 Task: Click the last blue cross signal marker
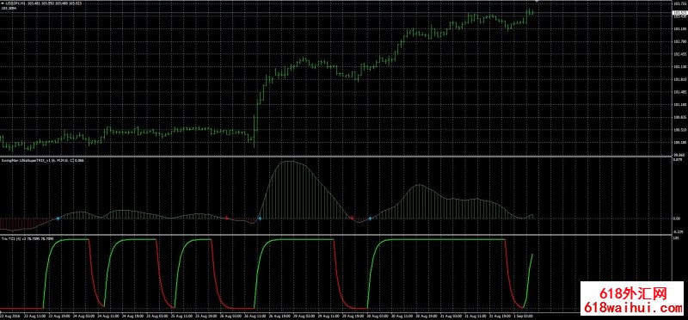click(x=370, y=218)
